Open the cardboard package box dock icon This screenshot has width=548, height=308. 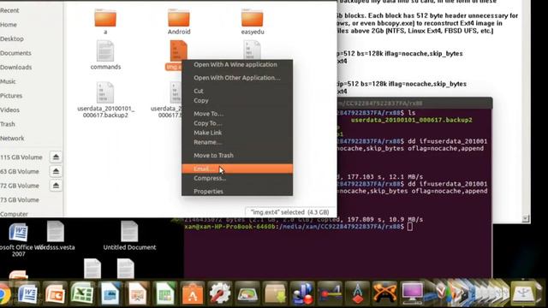[x=275, y=294]
